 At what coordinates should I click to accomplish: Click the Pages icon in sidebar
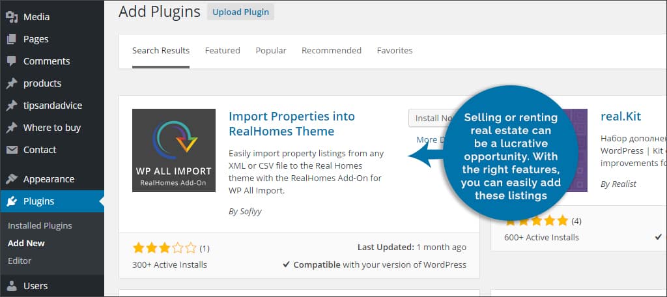pyautogui.click(x=12, y=39)
